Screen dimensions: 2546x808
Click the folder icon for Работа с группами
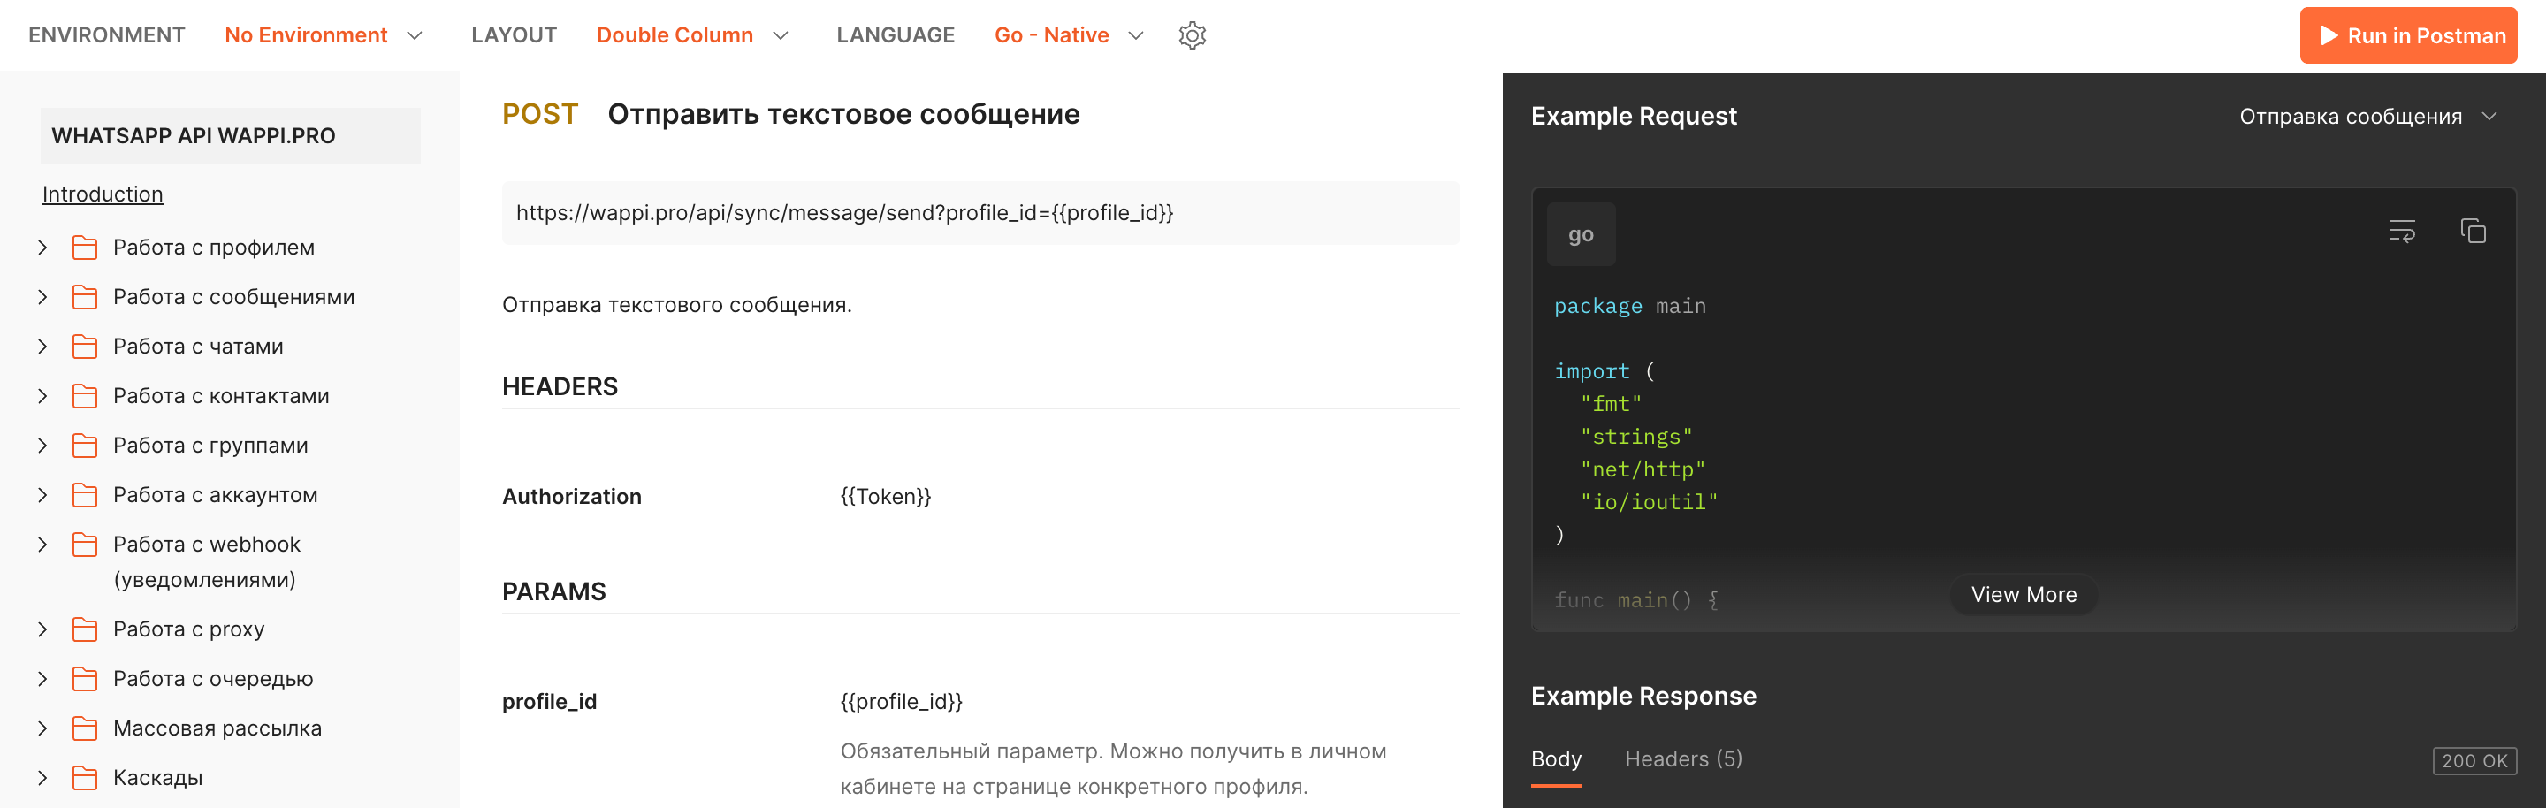tap(85, 446)
